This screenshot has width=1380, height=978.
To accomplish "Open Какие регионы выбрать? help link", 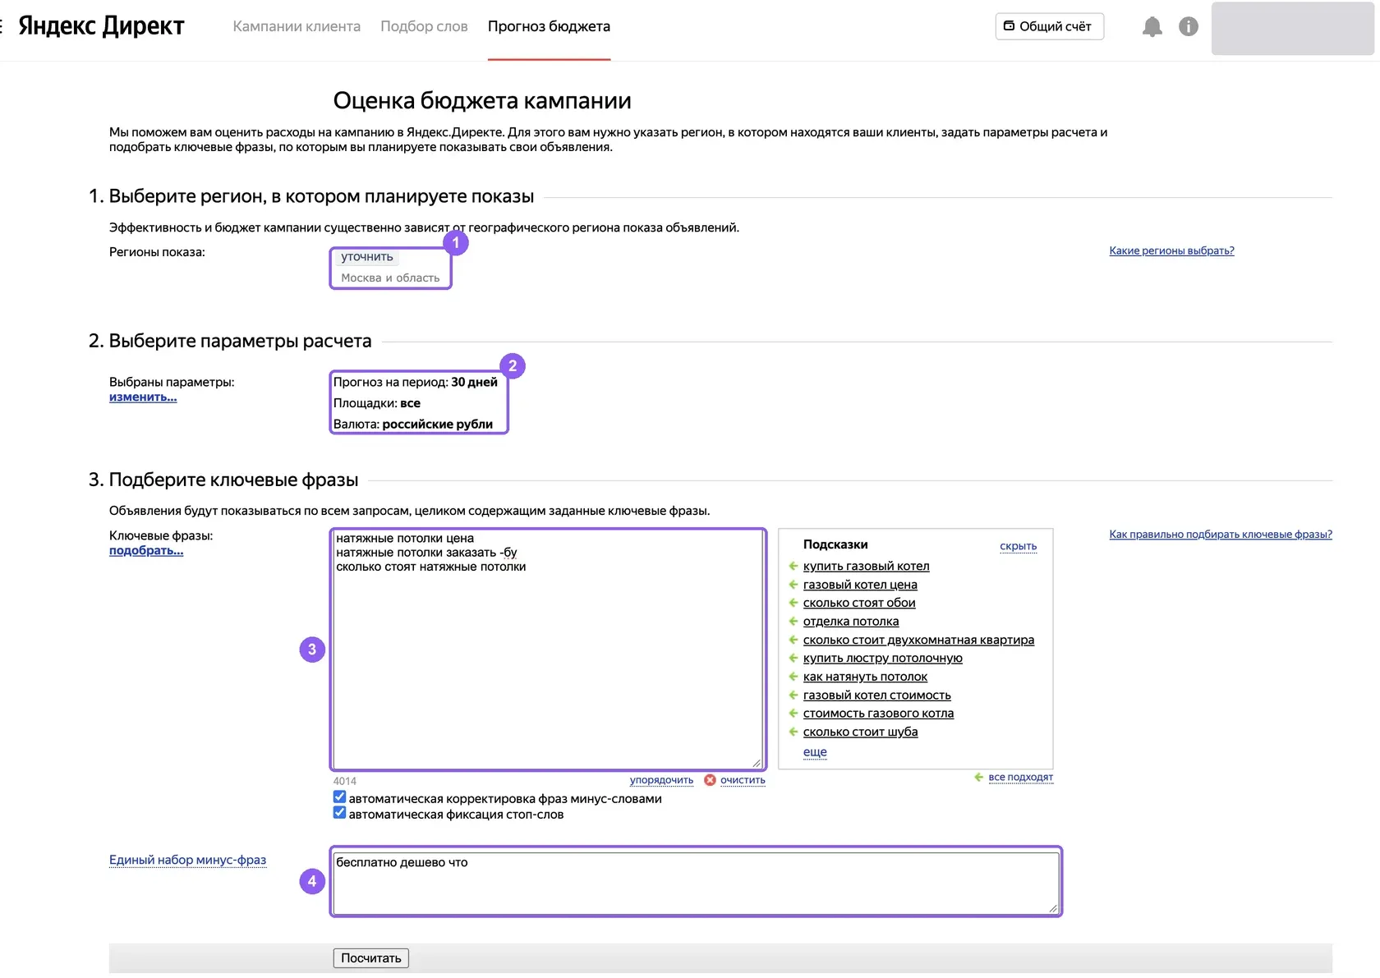I will [1171, 250].
